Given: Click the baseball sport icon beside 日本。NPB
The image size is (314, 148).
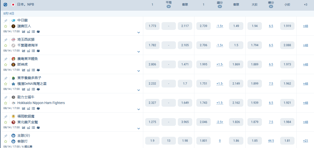Looking at the screenshot, I should [x=6, y=4].
